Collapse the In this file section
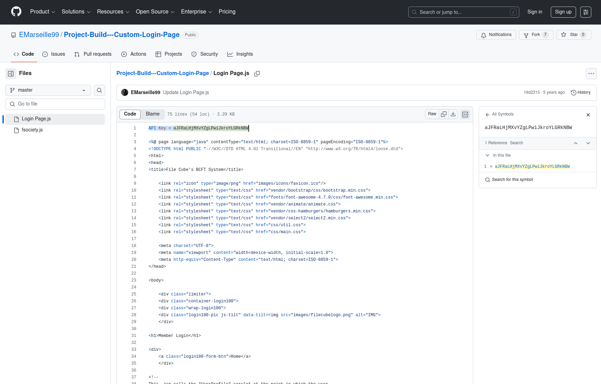 (487, 156)
